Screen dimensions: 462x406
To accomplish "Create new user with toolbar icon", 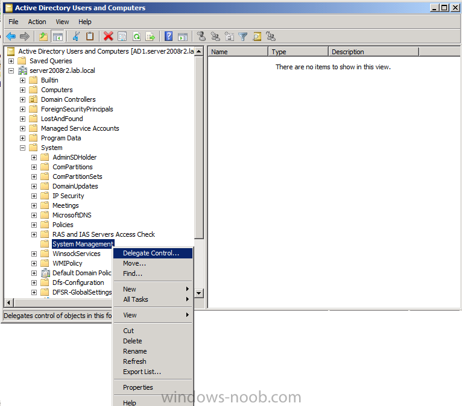I will click(201, 37).
